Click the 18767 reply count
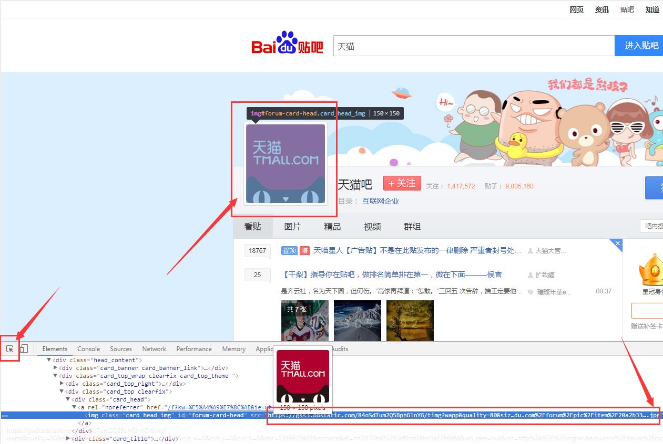663x444 pixels. (257, 251)
